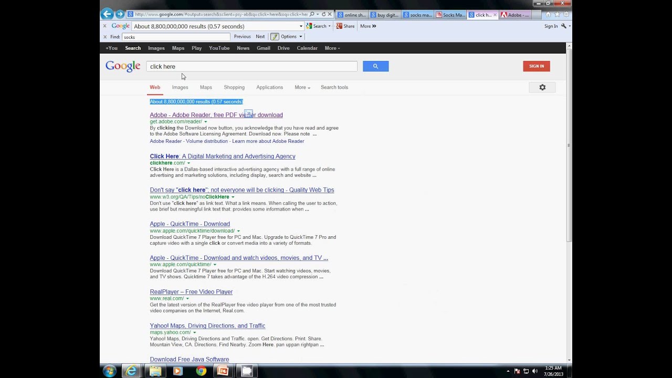Expand the address bar dropdown arrow
The height and width of the screenshot is (378, 672).
click(318, 14)
